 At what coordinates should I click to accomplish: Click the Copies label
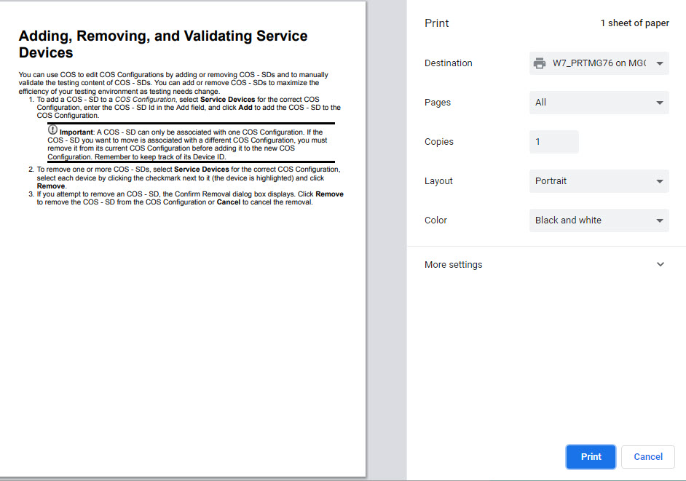tap(439, 142)
